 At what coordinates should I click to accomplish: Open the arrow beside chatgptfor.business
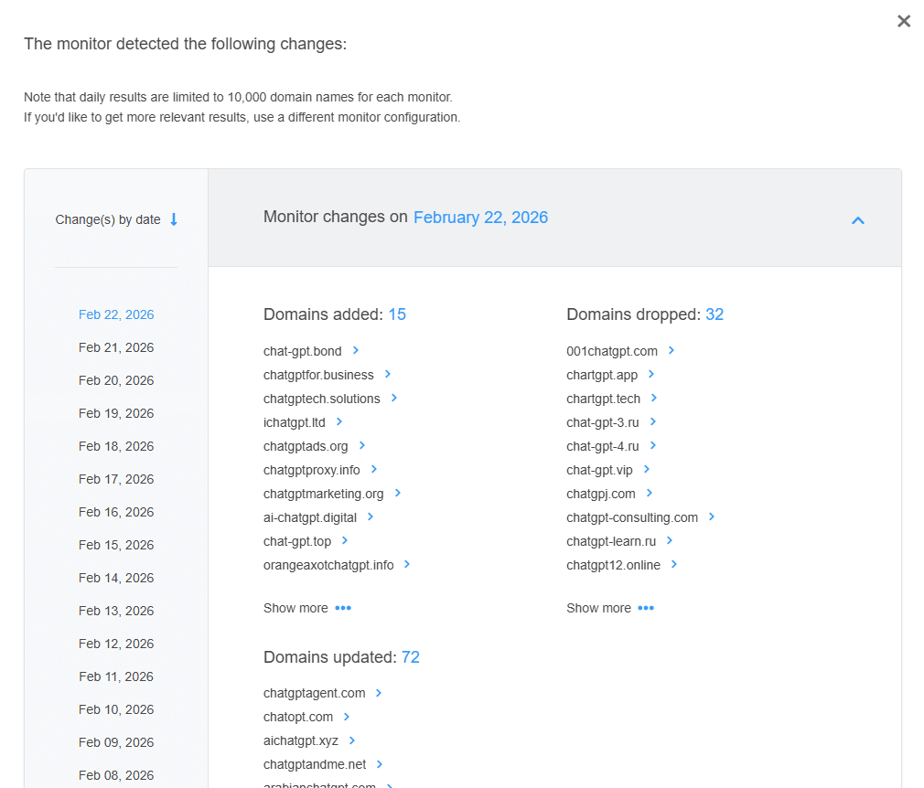(x=388, y=374)
